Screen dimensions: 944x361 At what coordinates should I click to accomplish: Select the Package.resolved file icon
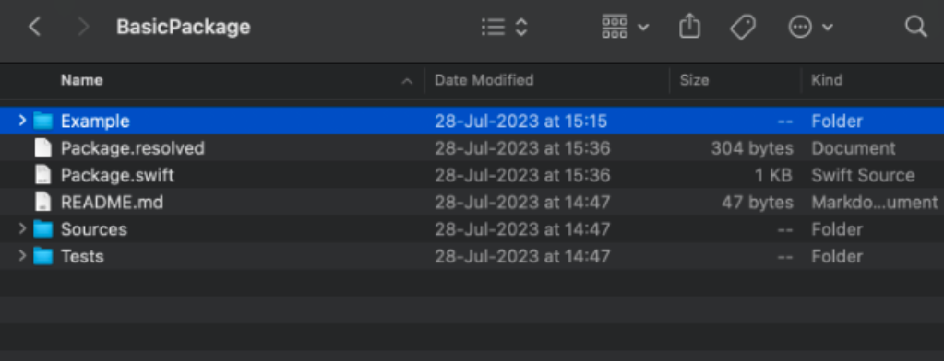pyautogui.click(x=42, y=147)
